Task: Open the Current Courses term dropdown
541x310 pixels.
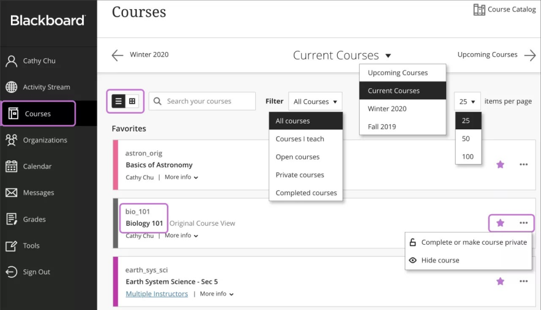Action: click(x=342, y=55)
